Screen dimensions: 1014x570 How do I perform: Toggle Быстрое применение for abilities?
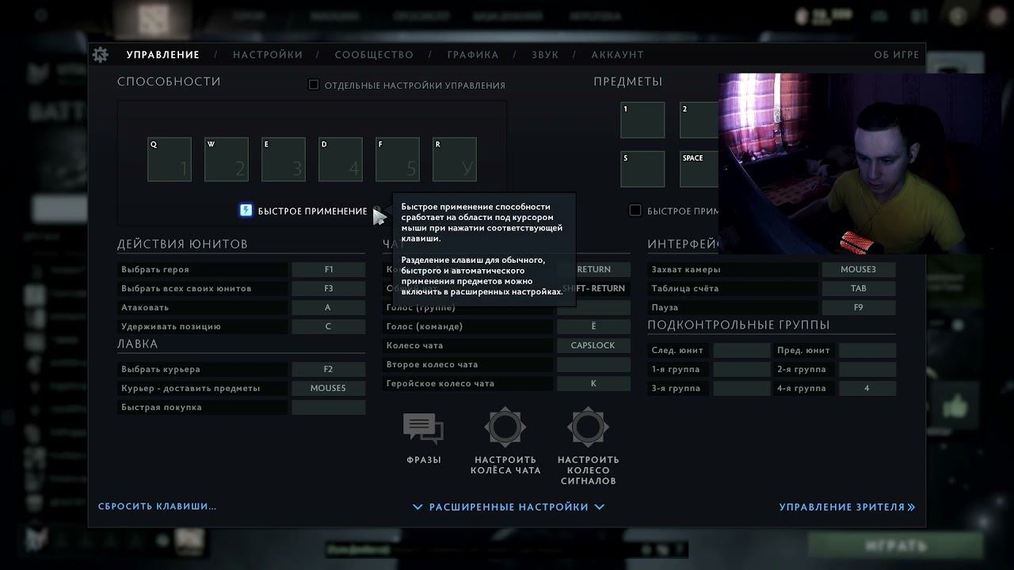(246, 210)
